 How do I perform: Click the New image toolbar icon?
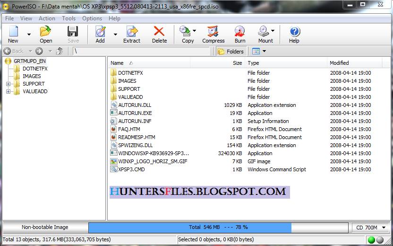point(13,31)
